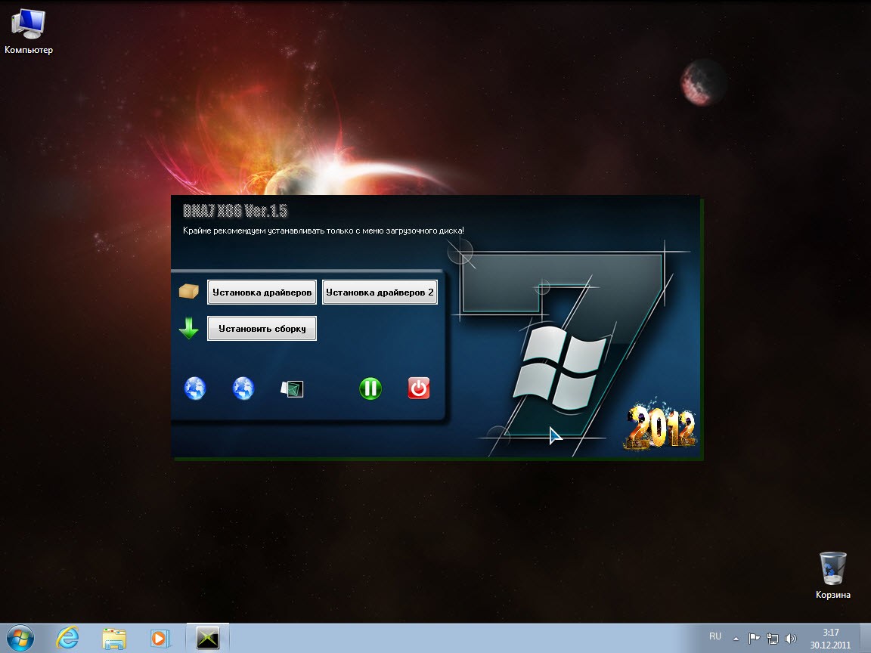Viewport: 871px width, 653px height.
Task: Click the "Установка драйверов 2" button
Action: click(380, 292)
